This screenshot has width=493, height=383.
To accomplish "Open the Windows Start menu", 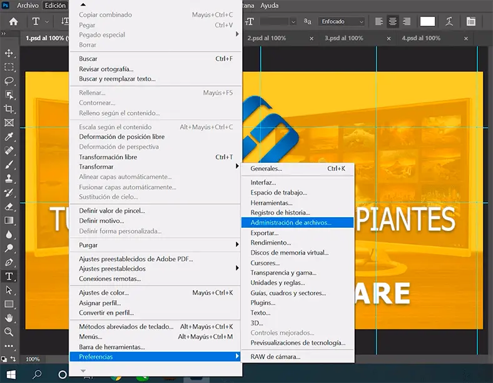I will (x=11, y=374).
